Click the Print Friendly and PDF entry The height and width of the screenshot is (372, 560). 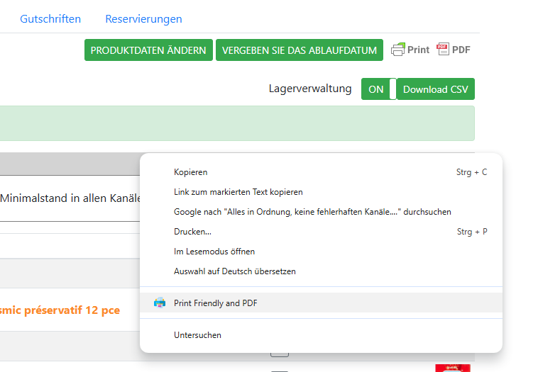coord(321,303)
